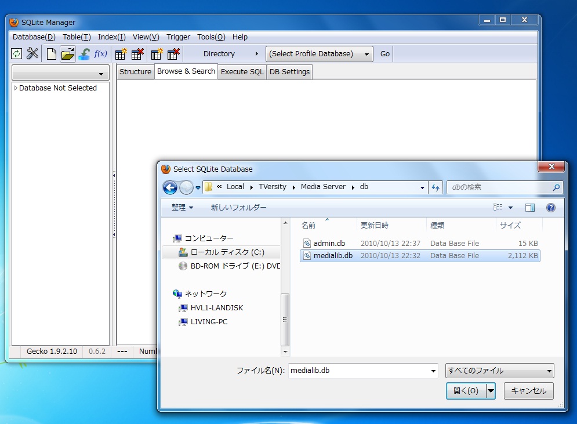Switch to the Execute SQL tab
The image size is (577, 424).
pos(242,72)
